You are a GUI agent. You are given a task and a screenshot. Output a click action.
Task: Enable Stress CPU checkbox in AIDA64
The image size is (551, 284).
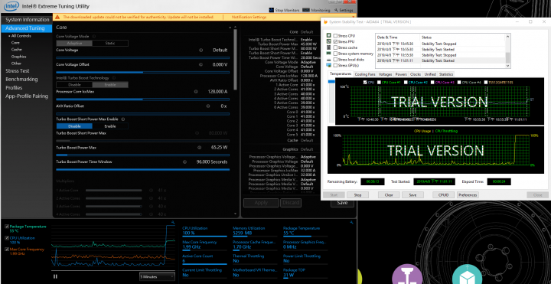(335, 36)
